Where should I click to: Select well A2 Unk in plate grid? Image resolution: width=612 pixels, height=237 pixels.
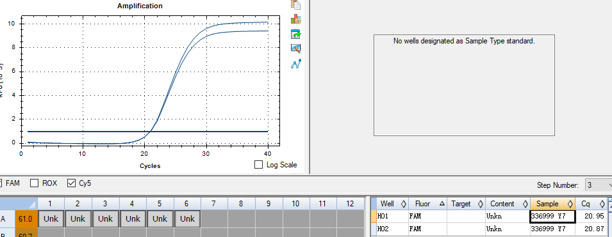click(78, 218)
